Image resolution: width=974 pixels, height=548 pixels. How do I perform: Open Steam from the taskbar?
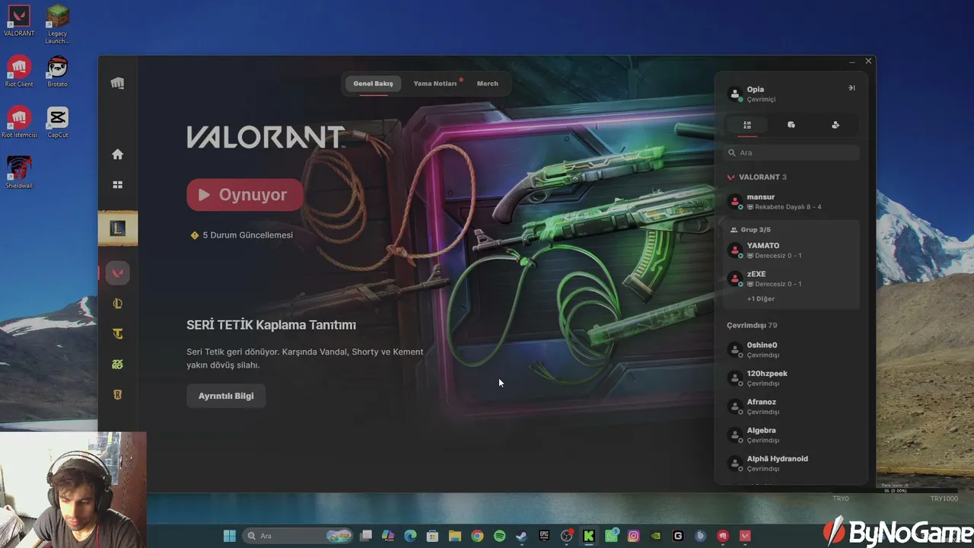point(521,536)
